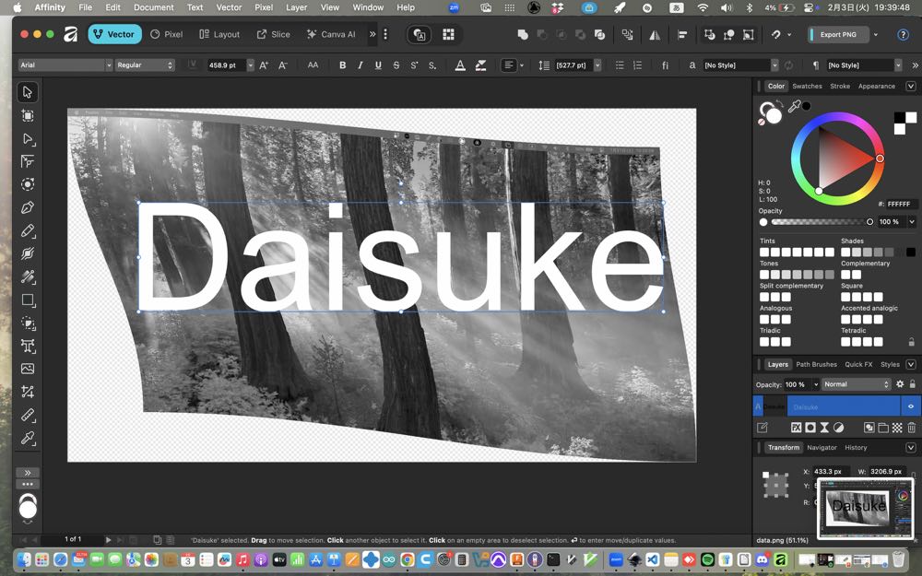Open the Color panel options menu
This screenshot has height=576, width=922.
pyautogui.click(x=911, y=86)
